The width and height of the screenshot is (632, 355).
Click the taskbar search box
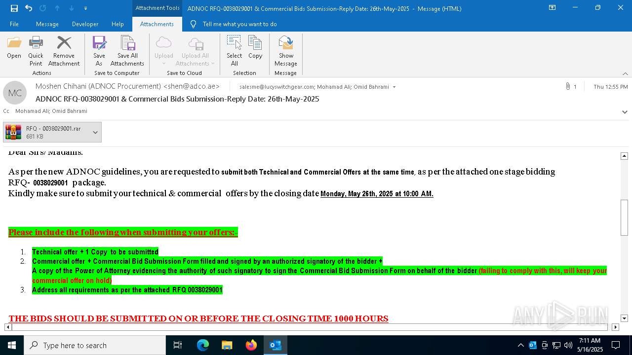click(95, 345)
